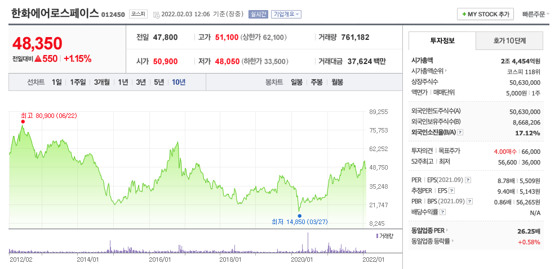Image resolution: width=559 pixels, height=269 pixels.
Task: Click the 4.00매수 investment opinion value
Action: [505, 152]
